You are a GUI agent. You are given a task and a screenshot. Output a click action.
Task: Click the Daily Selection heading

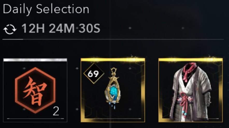point(46,9)
